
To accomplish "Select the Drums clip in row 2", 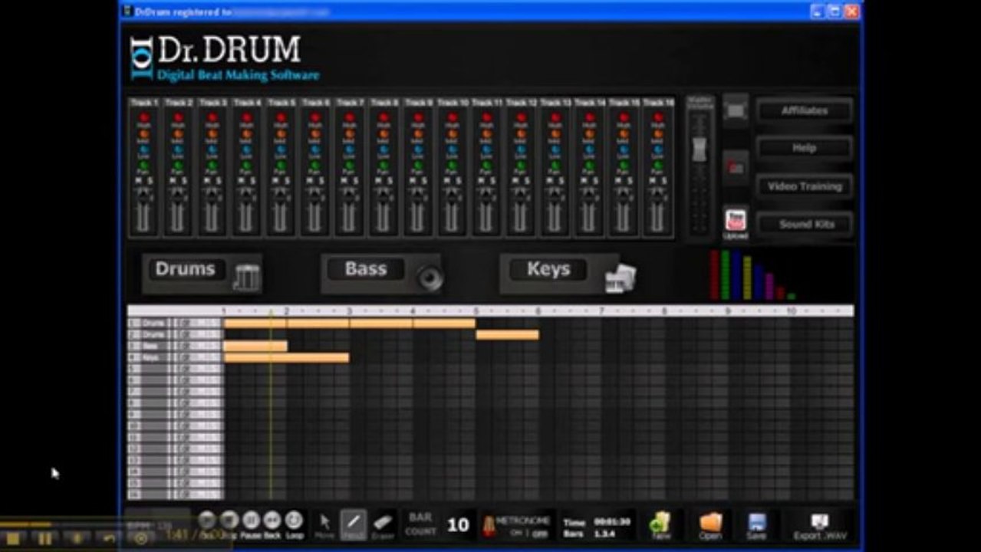I will point(507,335).
